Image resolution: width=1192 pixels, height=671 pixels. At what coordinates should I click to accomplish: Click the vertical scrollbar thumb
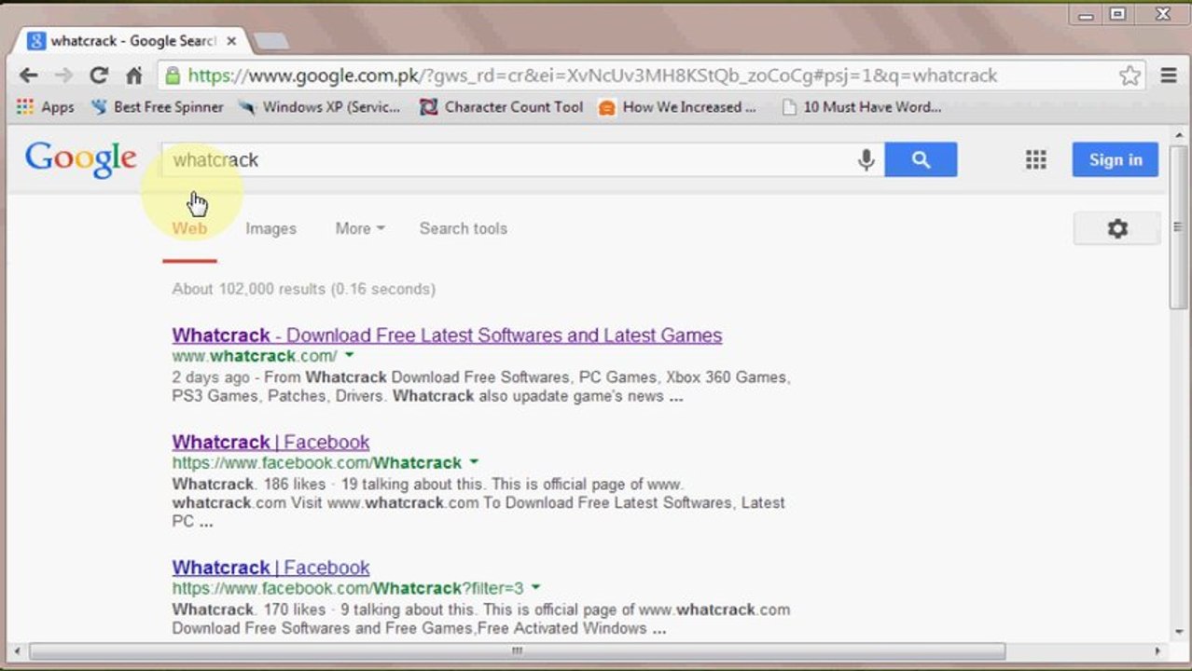point(1178,226)
